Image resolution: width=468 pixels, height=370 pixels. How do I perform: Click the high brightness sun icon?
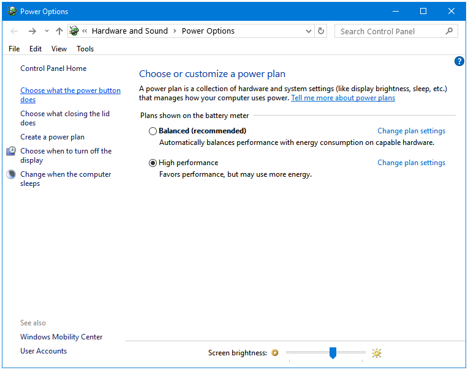[377, 353]
